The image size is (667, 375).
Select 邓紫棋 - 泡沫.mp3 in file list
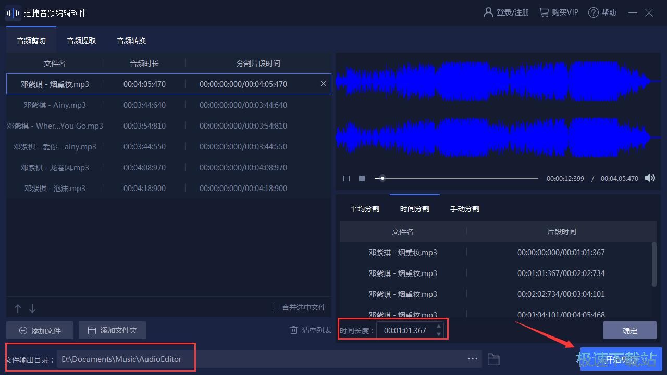[x=55, y=188]
